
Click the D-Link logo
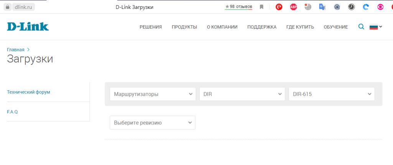tap(28, 26)
